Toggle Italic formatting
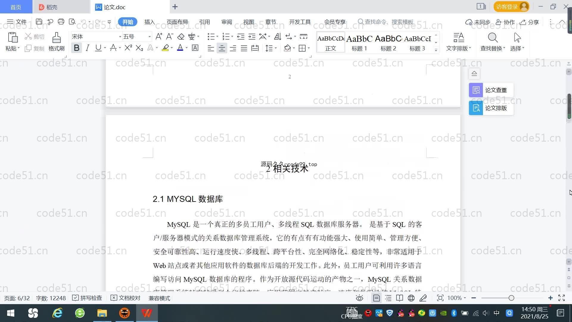Screen dimensions: 572x322 (87, 48)
